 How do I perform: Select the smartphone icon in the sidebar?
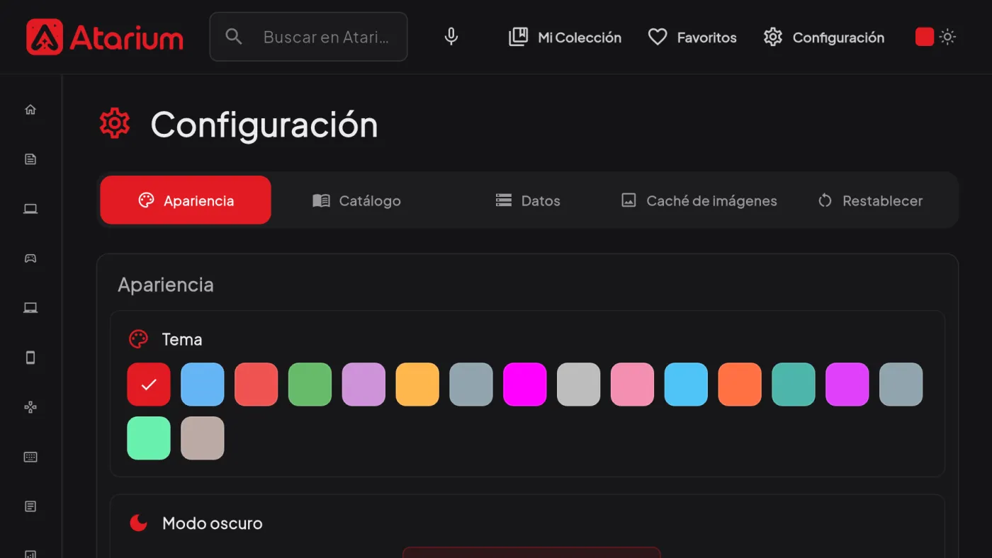pos(30,358)
